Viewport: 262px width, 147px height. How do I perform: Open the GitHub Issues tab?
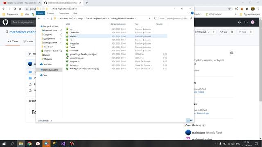[x=28, y=41]
